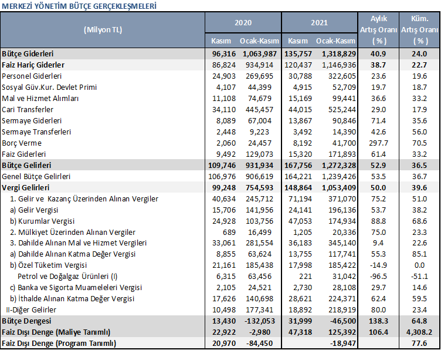Select the 40.9 monthly growth value
The height and width of the screenshot is (350, 441).
(379, 54)
